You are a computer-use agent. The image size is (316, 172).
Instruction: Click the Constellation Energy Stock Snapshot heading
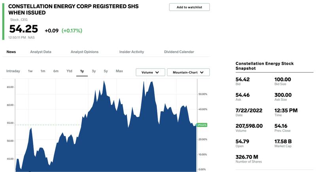264,66
